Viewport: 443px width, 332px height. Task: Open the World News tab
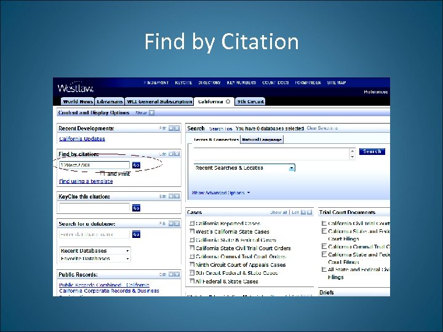pos(78,101)
